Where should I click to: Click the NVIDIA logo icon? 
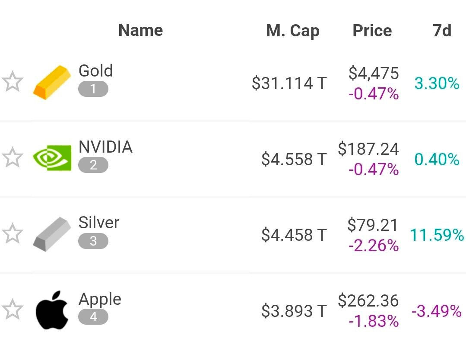(x=52, y=158)
